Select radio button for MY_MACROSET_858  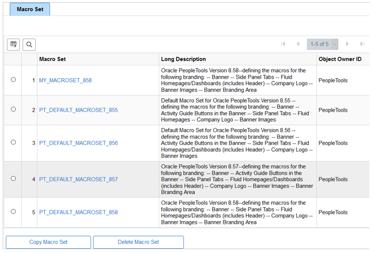[x=13, y=80]
